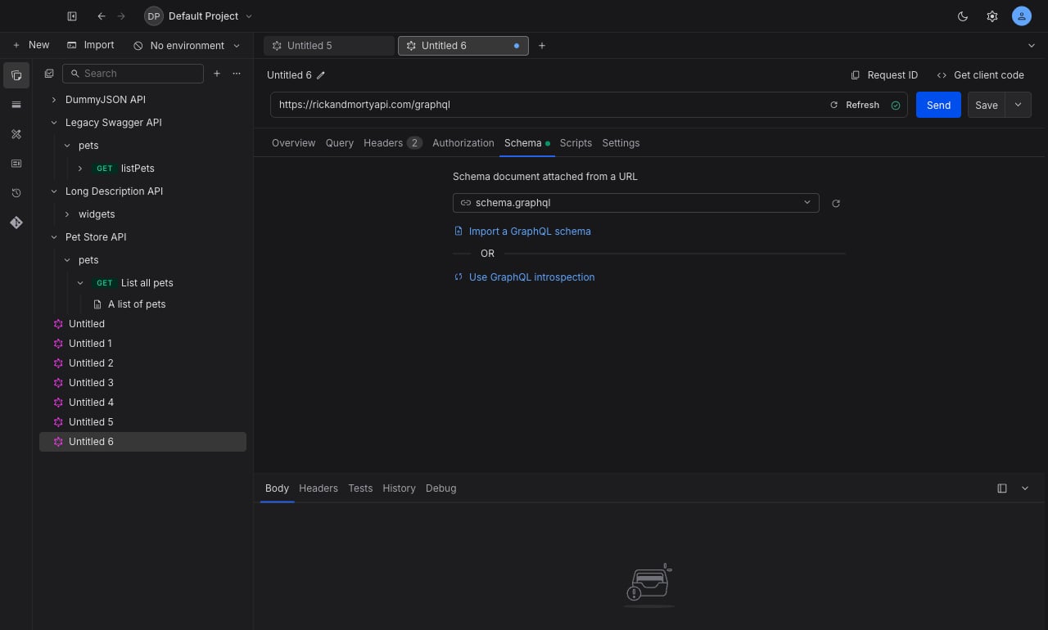Open the Default Project dropdown
1048x630 pixels.
tap(199, 16)
